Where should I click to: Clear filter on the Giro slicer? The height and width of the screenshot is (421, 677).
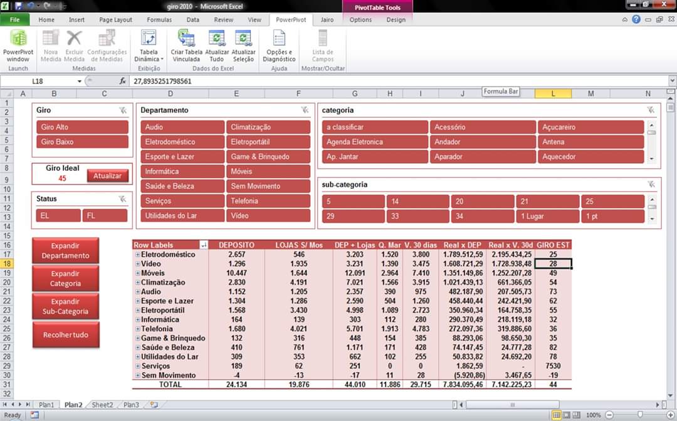(123, 110)
